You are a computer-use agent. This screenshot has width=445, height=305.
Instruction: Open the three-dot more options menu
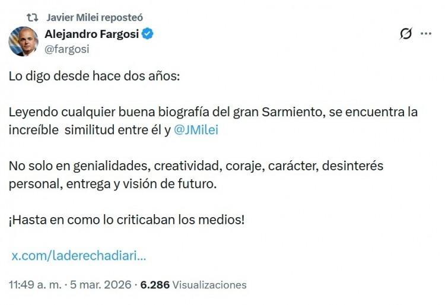click(426, 34)
